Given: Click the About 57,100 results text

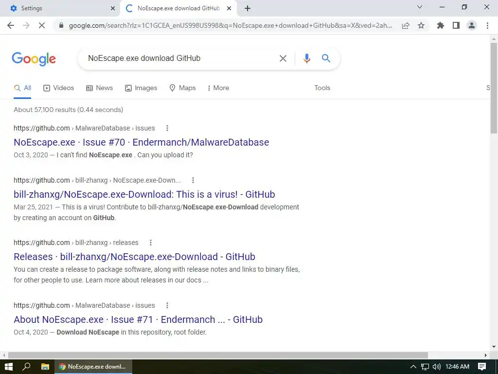Looking at the screenshot, I should [x=68, y=110].
